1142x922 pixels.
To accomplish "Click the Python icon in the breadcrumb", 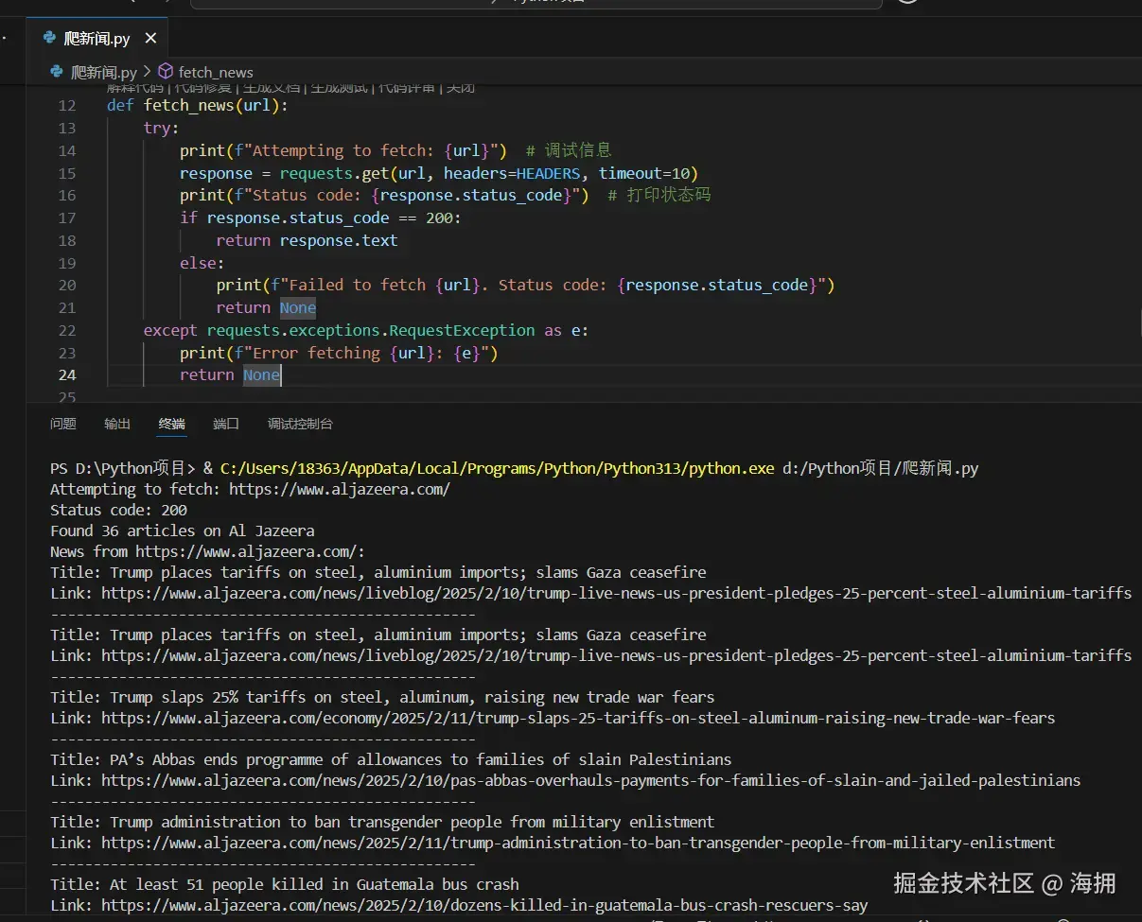I will click(x=57, y=72).
